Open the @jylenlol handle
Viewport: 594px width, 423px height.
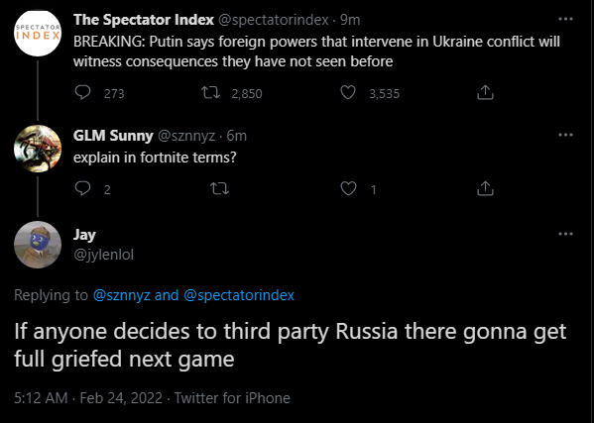[103, 255]
